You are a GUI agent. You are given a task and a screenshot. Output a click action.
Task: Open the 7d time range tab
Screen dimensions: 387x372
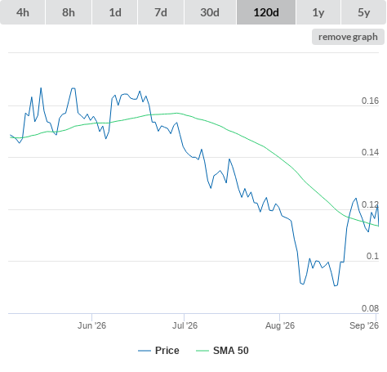161,12
